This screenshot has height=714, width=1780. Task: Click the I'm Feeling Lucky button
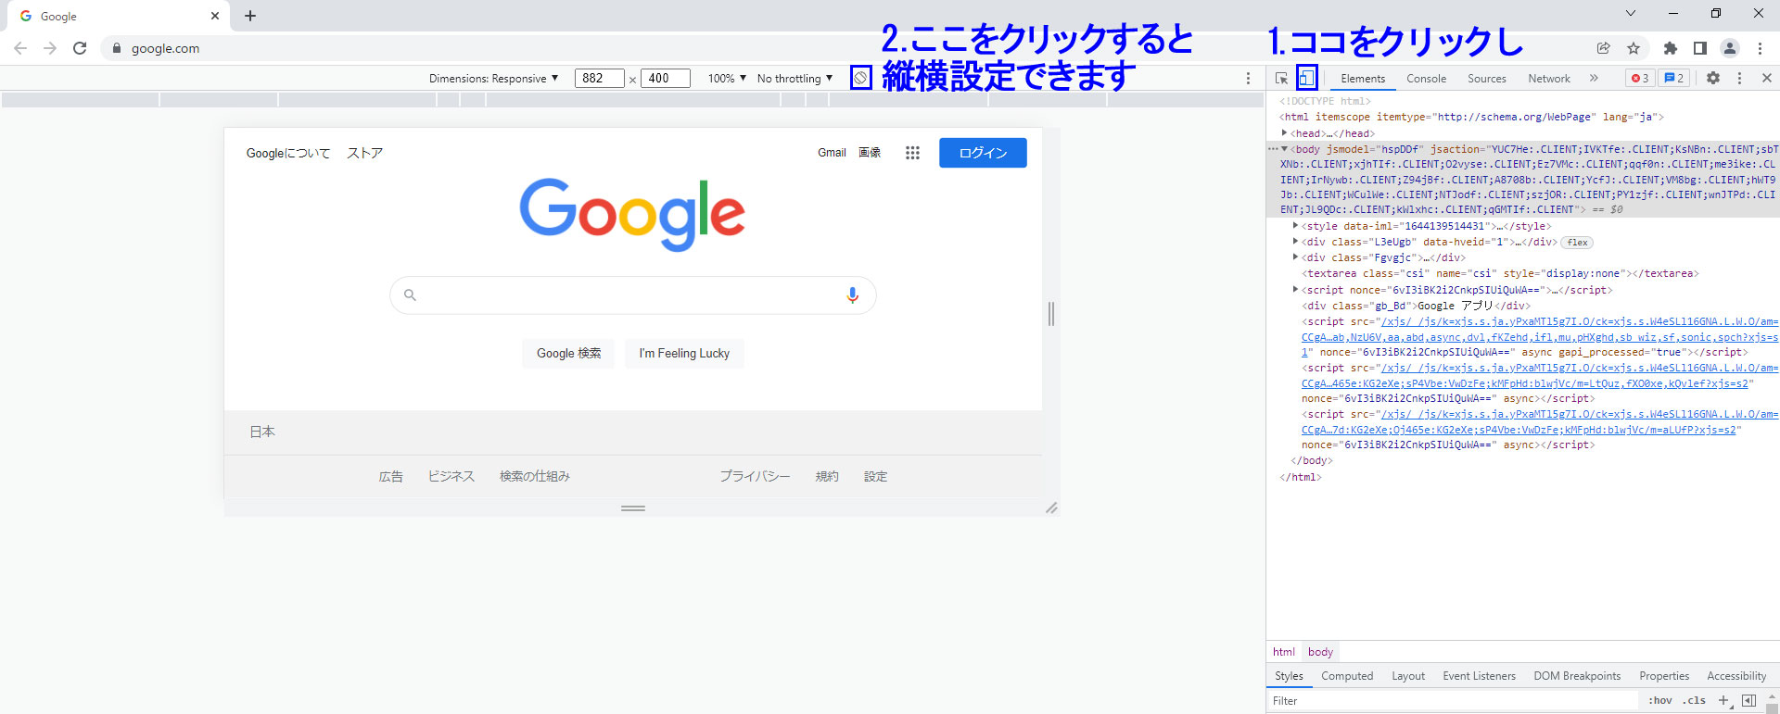click(x=684, y=353)
